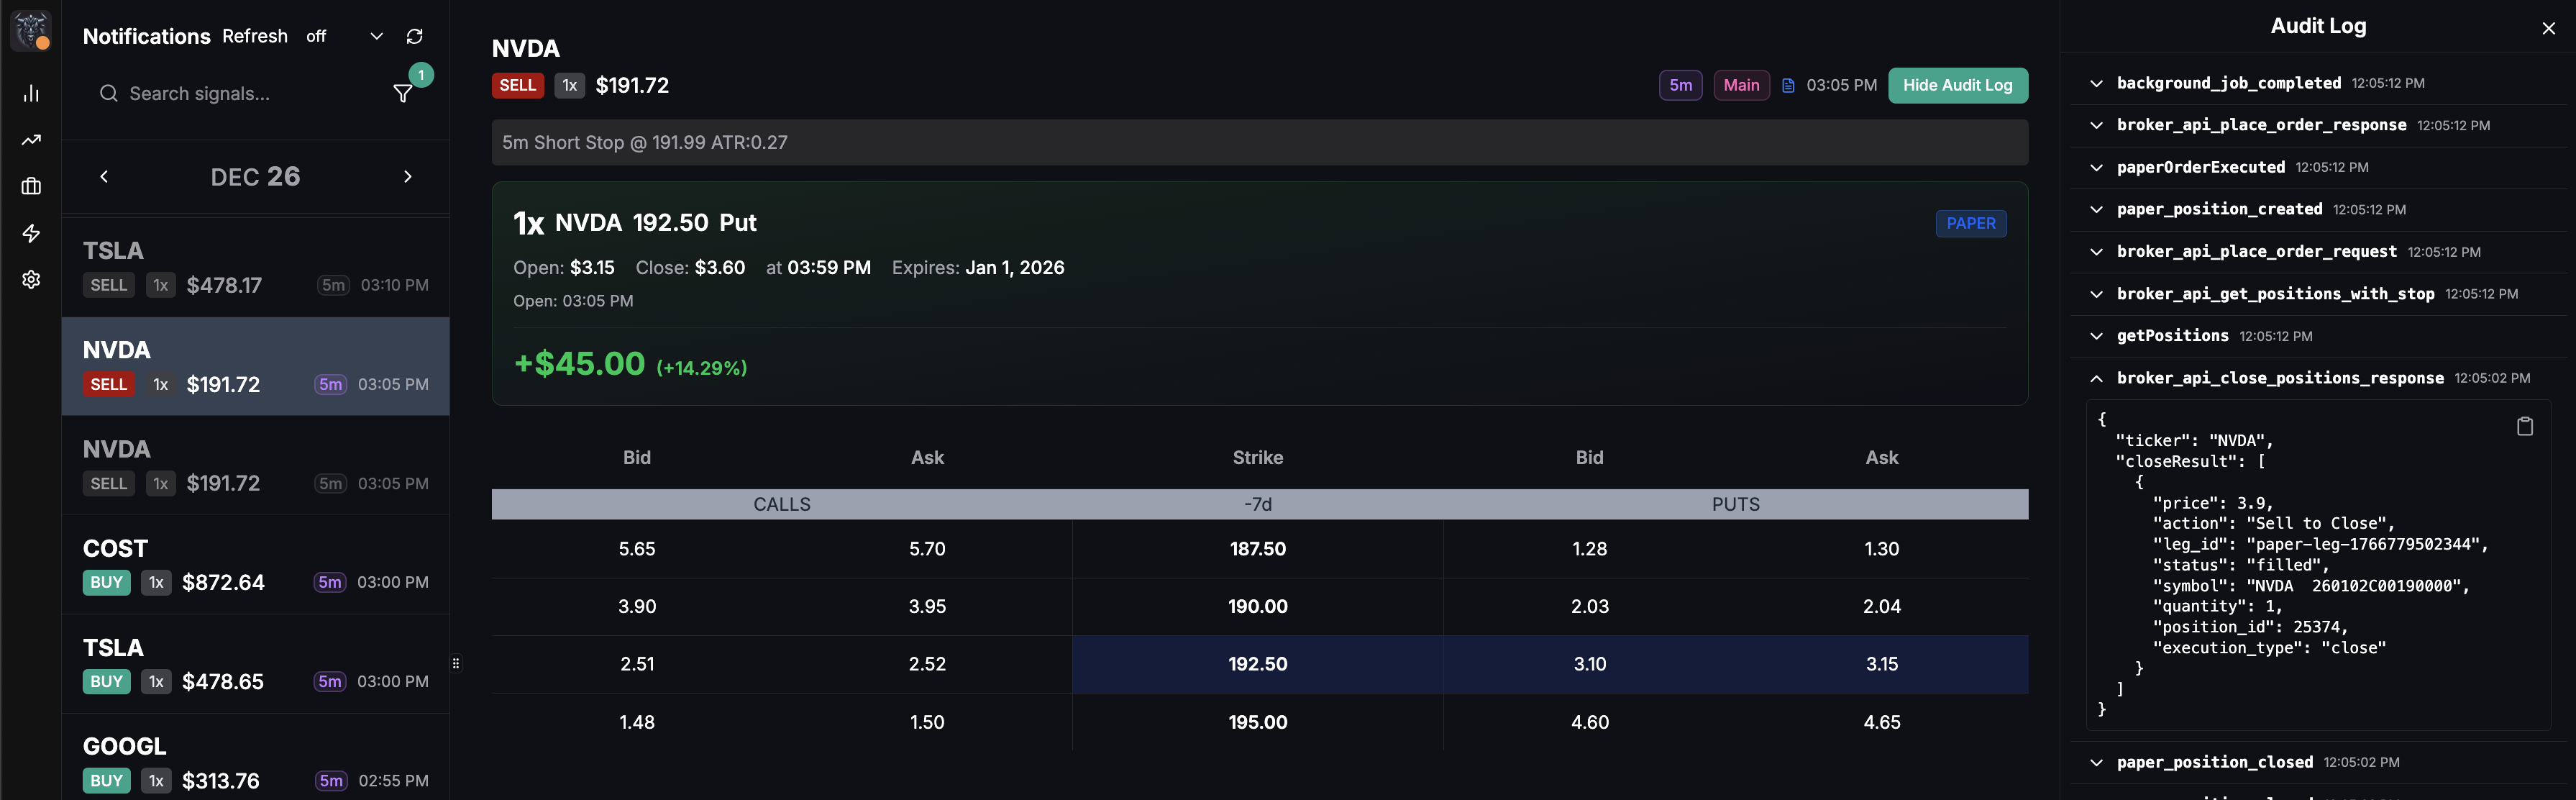The image size is (2576, 800).
Task: Click the panel resize grip handle
Action: [x=456, y=663]
